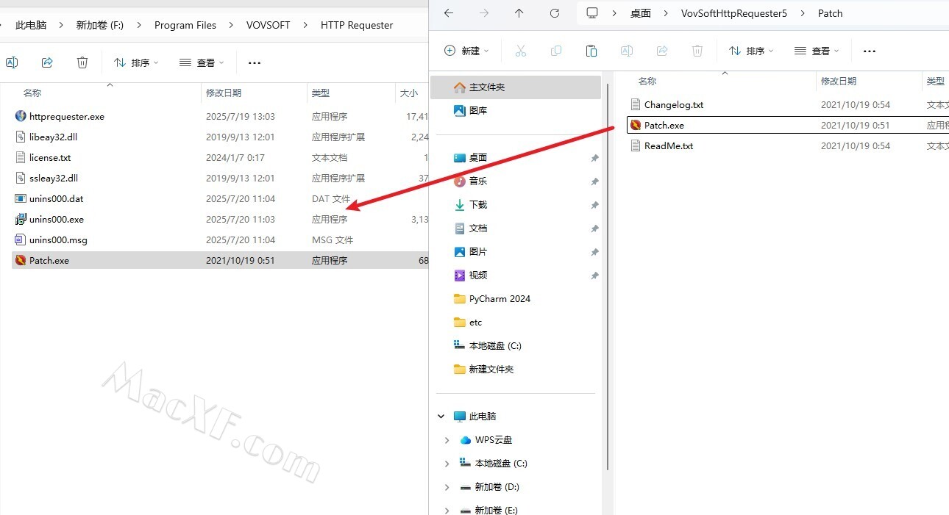Click the Copy icon in right toolbar
This screenshot has height=515, width=949.
(x=556, y=51)
